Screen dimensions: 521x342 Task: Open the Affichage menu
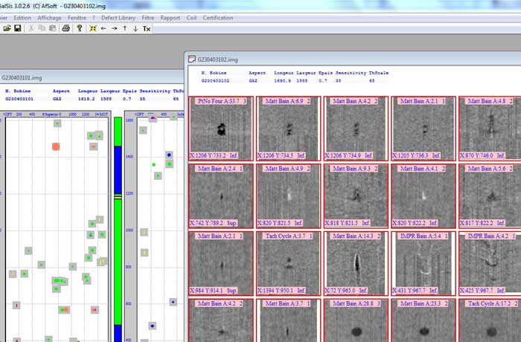pos(50,18)
